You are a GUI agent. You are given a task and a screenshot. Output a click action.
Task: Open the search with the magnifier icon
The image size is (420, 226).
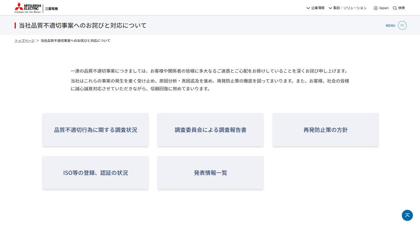pyautogui.click(x=395, y=8)
